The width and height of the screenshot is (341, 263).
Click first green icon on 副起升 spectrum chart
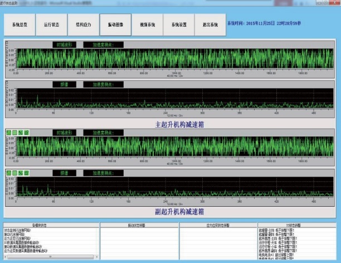coord(8,173)
